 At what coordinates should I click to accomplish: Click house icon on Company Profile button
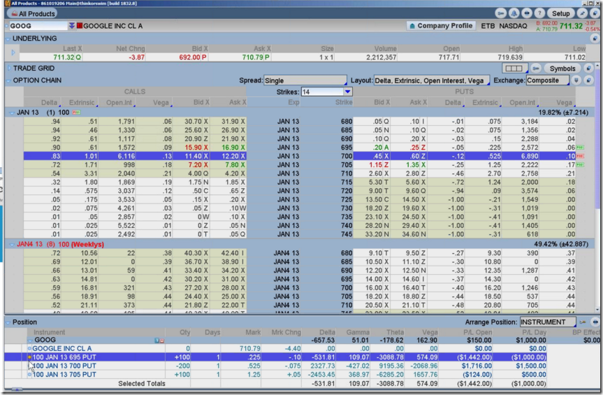coord(412,26)
